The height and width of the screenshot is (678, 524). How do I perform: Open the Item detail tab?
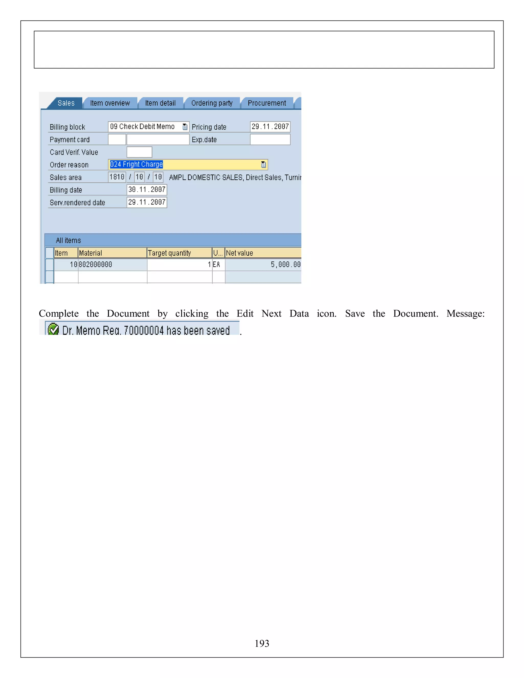[x=160, y=103]
